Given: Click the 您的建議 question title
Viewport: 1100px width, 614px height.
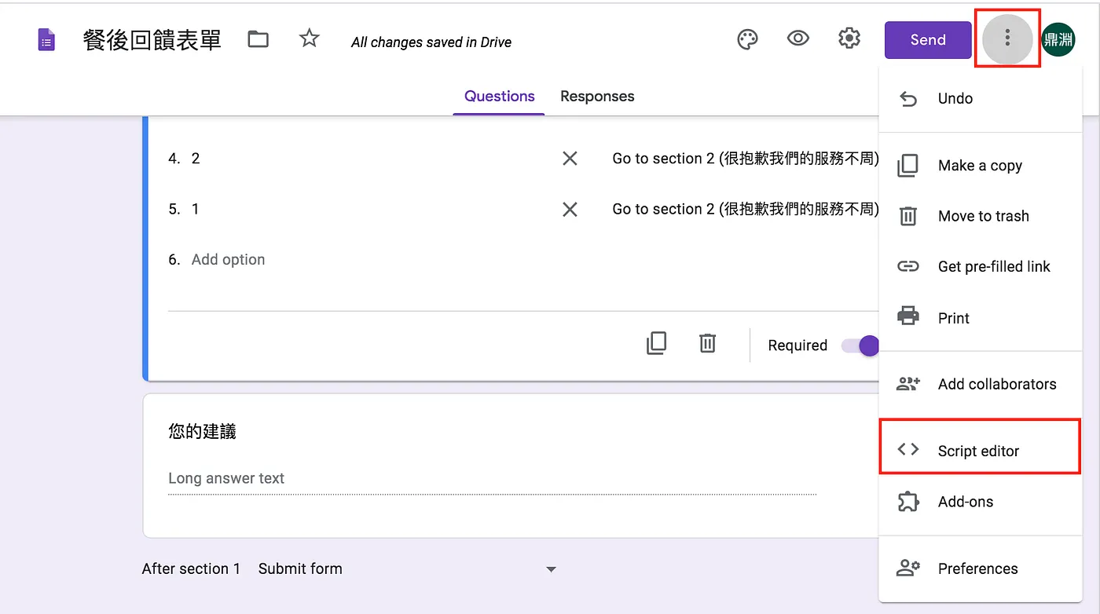Looking at the screenshot, I should (202, 432).
